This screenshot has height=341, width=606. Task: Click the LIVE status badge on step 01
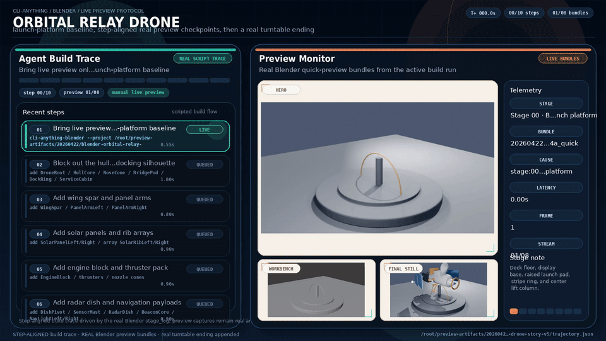click(x=205, y=129)
